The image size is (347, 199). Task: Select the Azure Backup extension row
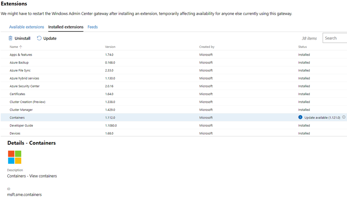(x=174, y=63)
